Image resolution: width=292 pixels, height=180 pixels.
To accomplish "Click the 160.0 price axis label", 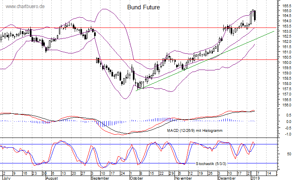I will point(287,62).
